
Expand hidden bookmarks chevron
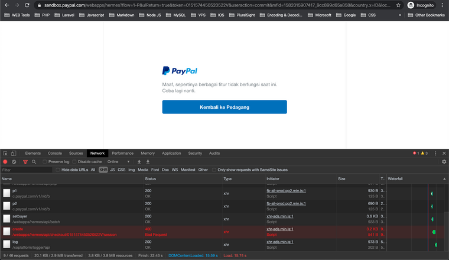(400, 15)
